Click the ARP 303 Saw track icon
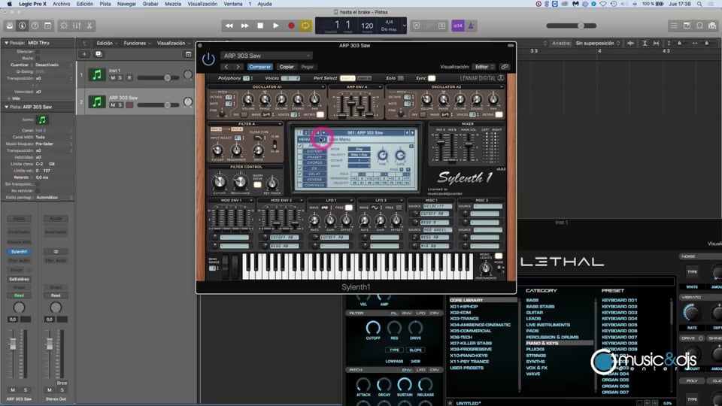This screenshot has width=722, height=406. 97,101
